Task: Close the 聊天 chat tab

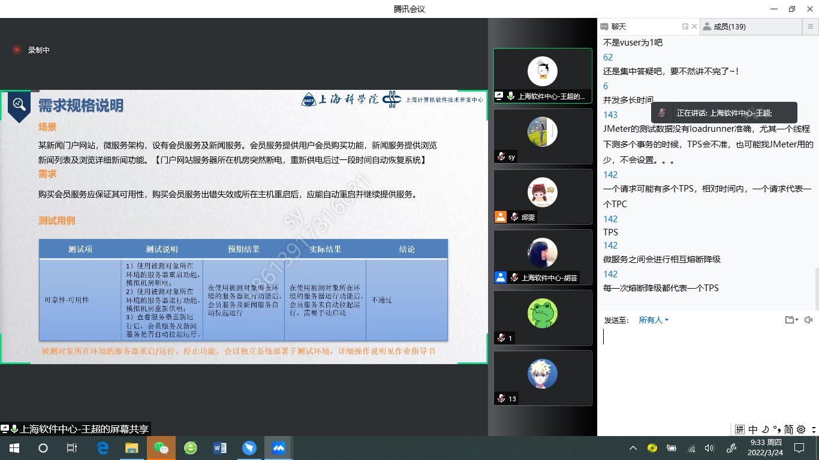Action: pos(694,27)
